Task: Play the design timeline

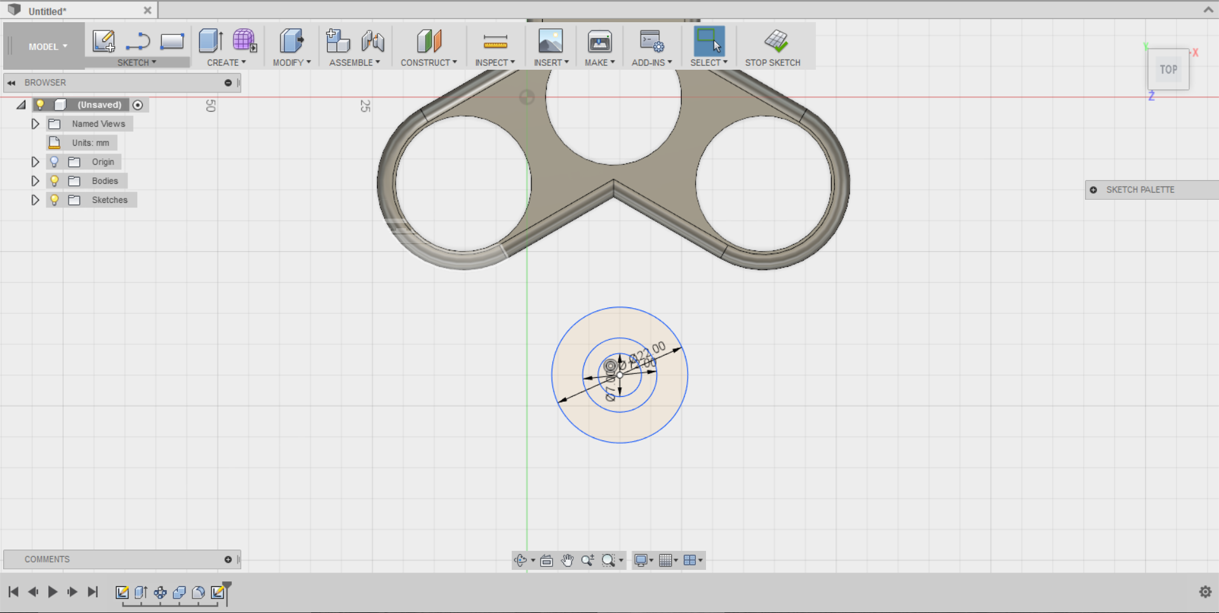Action: pyautogui.click(x=53, y=592)
